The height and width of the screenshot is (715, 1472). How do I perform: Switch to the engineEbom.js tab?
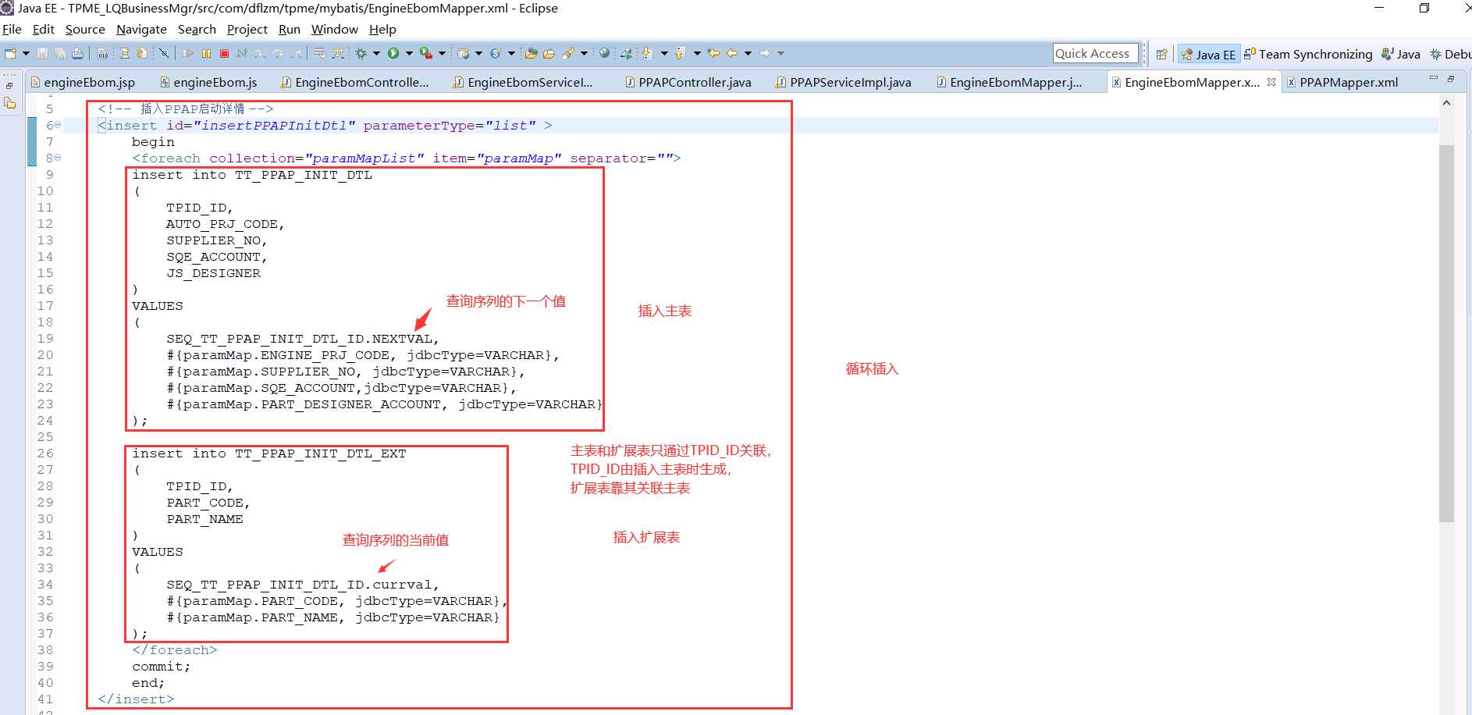208,82
